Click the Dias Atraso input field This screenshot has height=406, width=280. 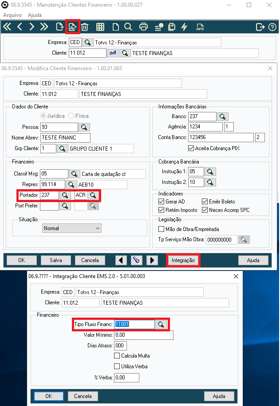pos(121,346)
